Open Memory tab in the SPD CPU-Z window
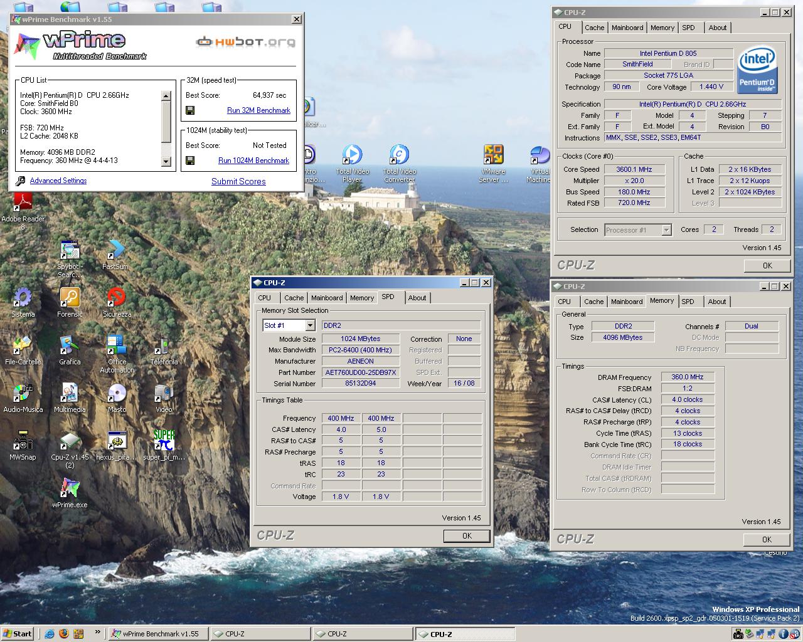 tap(362, 298)
